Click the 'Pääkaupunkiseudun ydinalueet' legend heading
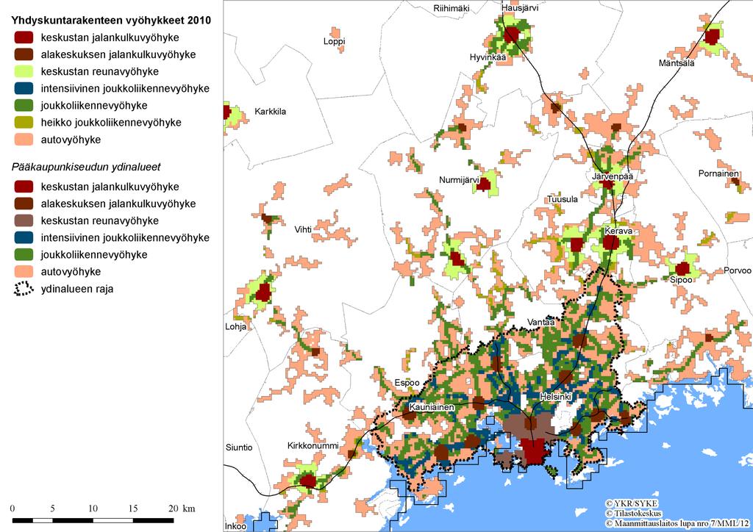This screenshot has width=753, height=532. pyautogui.click(x=86, y=168)
